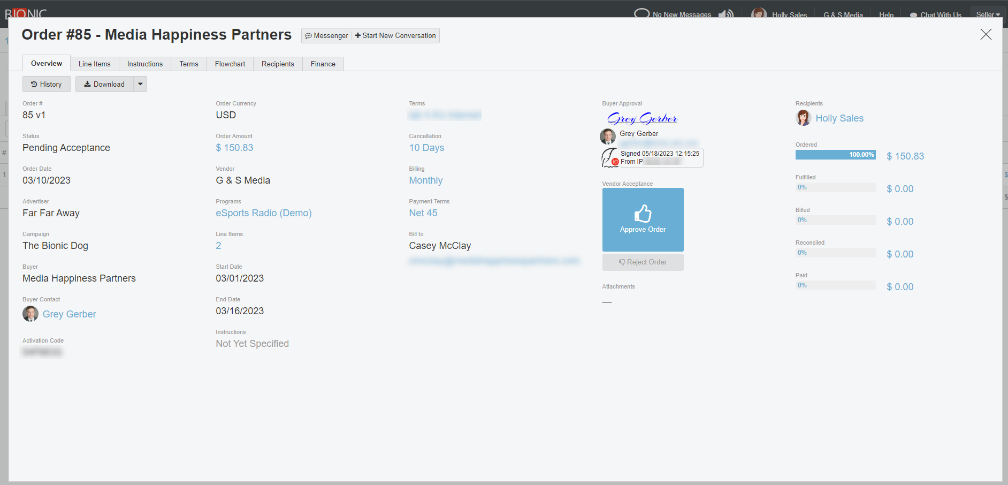Switch to the Line Items tab
Screen dimensions: 1008x485
[95, 64]
